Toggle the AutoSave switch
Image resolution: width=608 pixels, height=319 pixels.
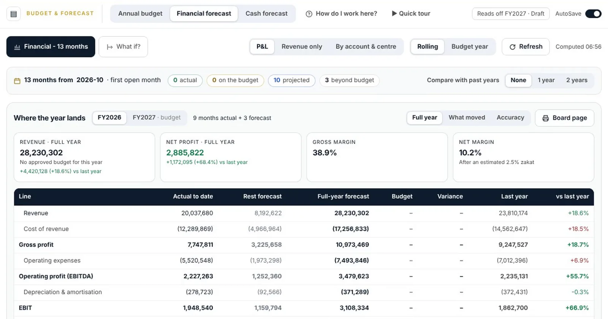(593, 14)
